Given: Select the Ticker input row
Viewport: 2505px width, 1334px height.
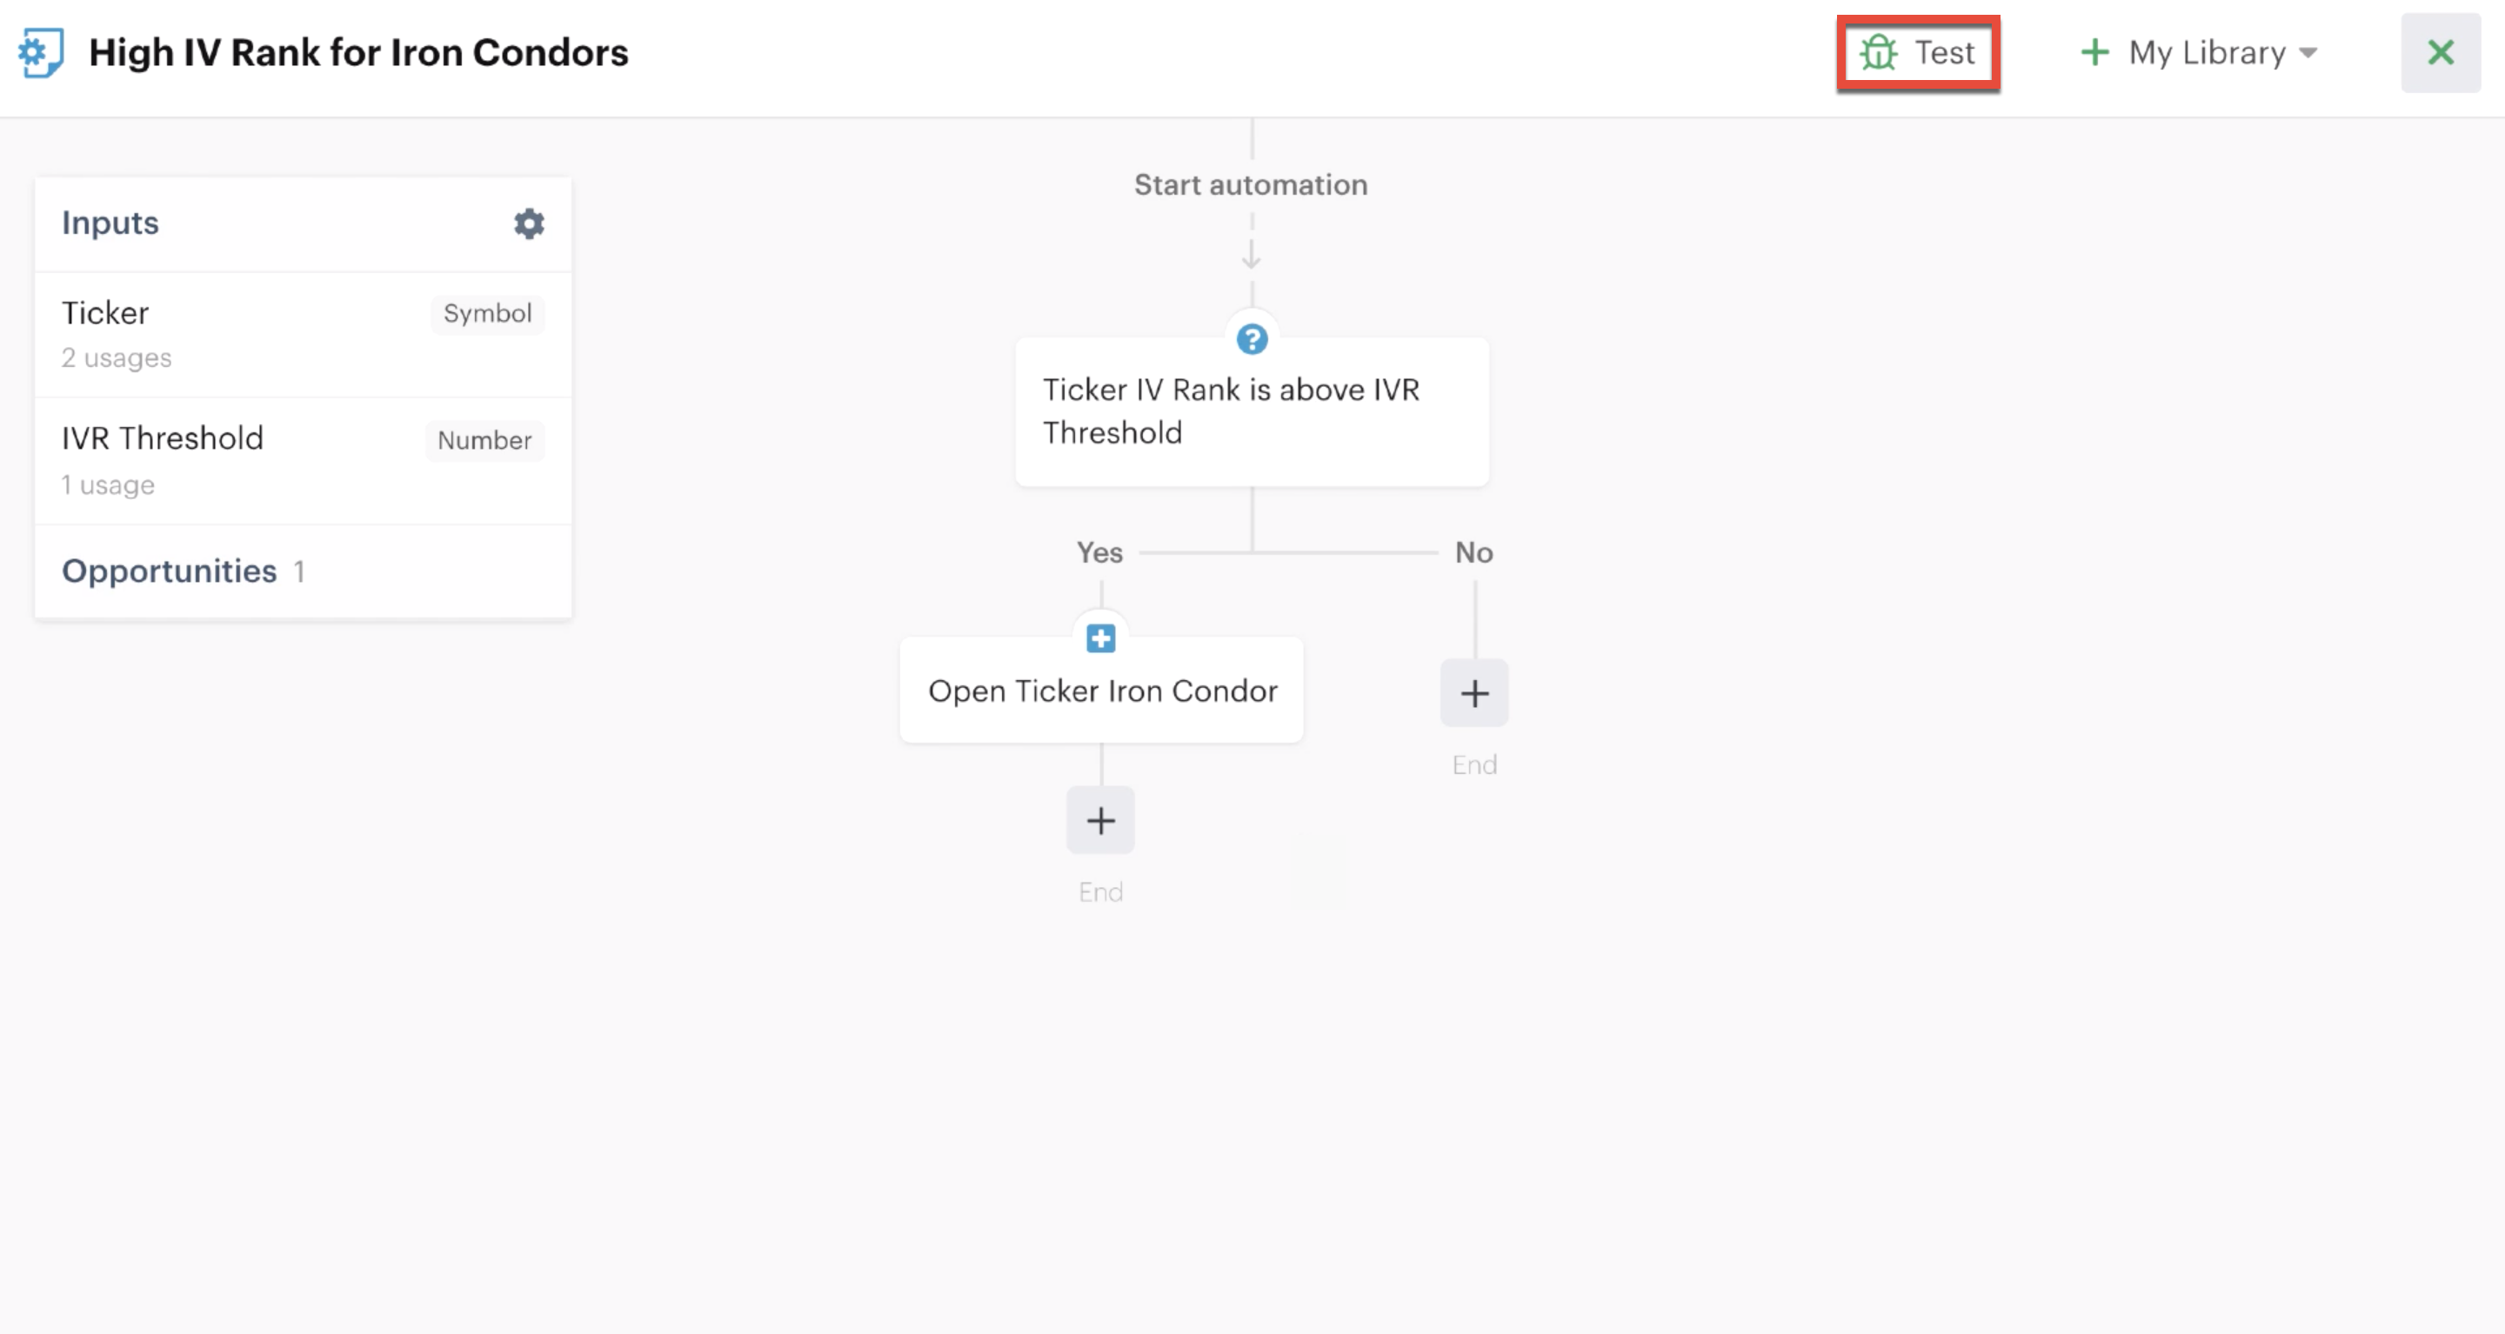Looking at the screenshot, I should (303, 335).
